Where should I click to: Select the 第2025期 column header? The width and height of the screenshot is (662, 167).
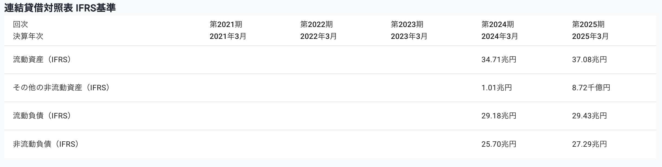[588, 24]
